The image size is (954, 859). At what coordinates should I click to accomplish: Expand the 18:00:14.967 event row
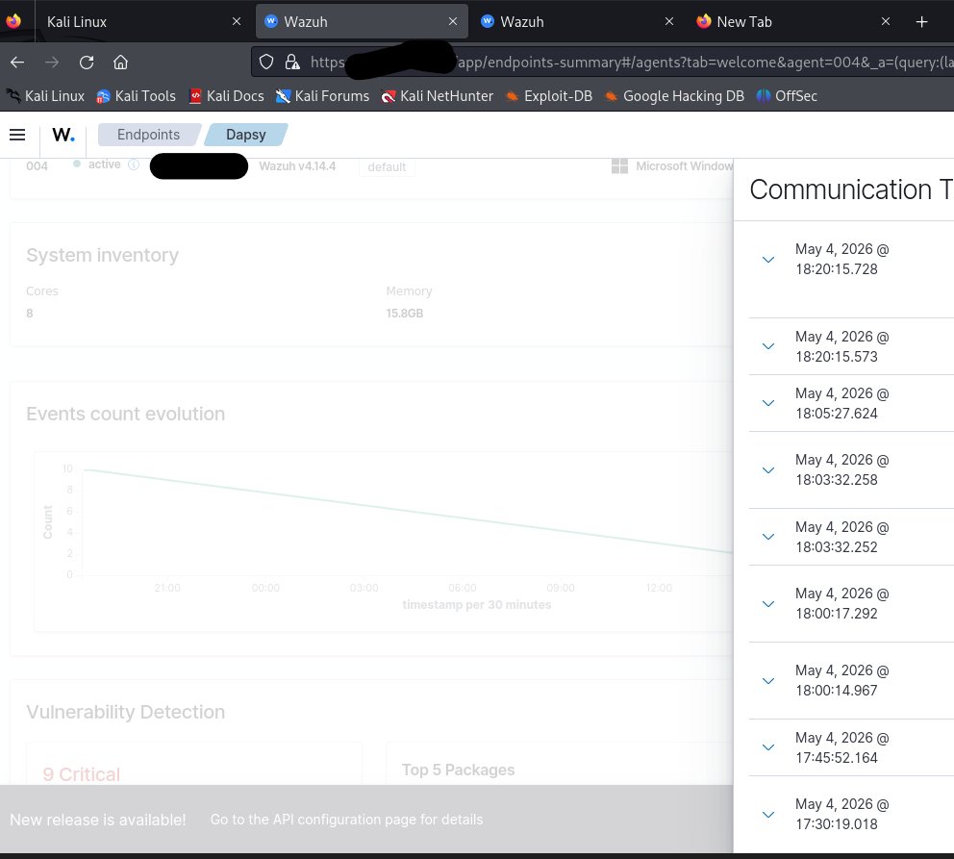[768, 681]
